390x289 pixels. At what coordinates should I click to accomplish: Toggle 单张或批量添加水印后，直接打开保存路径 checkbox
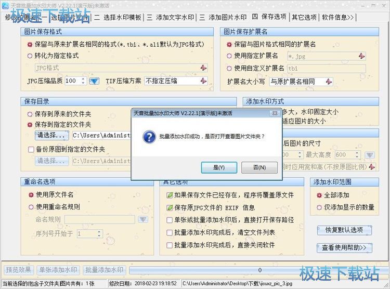coord(170,220)
